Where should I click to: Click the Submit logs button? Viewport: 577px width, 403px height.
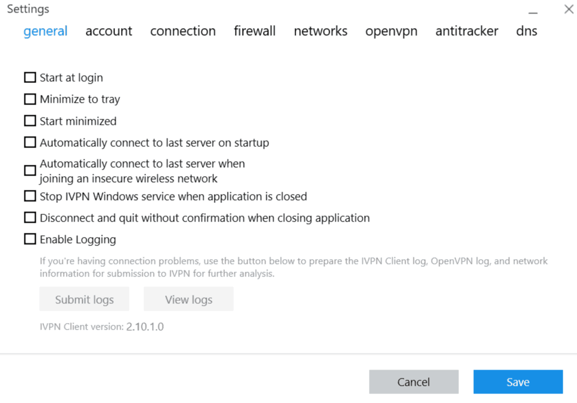click(x=84, y=299)
